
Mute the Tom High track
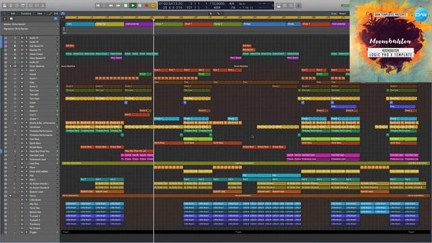coord(22,99)
